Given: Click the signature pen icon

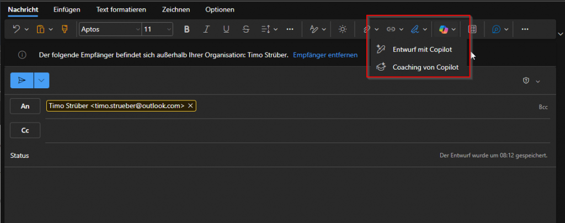Looking at the screenshot, I should point(416,29).
